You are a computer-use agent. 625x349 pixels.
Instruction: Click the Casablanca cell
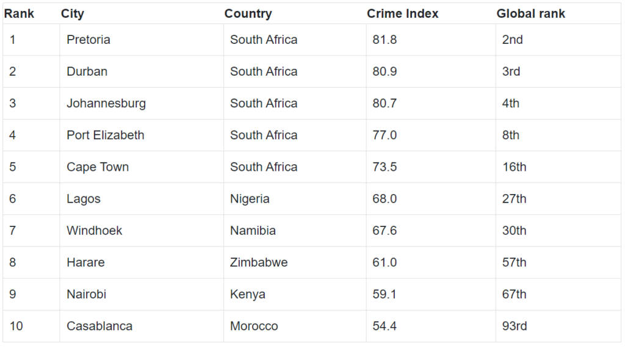coord(99,326)
